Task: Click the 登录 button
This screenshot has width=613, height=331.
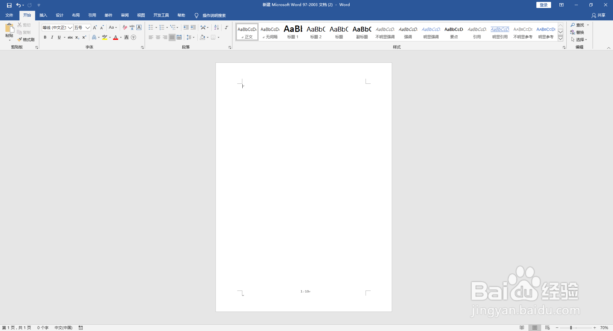Action: coord(543,5)
